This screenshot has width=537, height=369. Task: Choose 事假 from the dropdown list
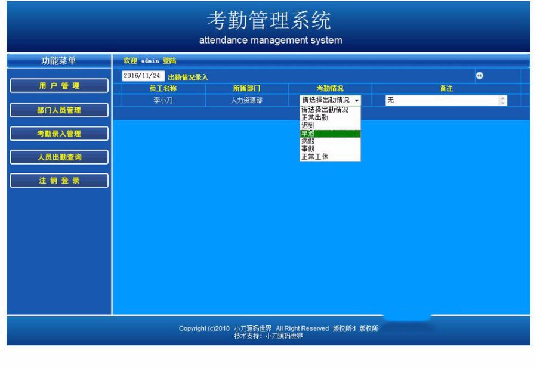pyautogui.click(x=330, y=148)
